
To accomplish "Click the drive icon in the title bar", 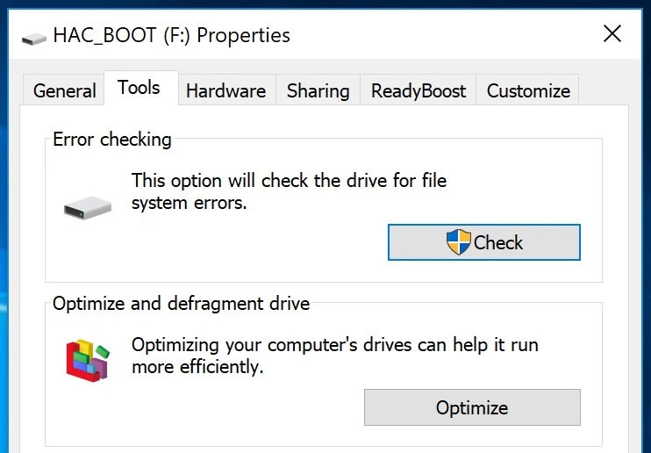I will [35, 38].
